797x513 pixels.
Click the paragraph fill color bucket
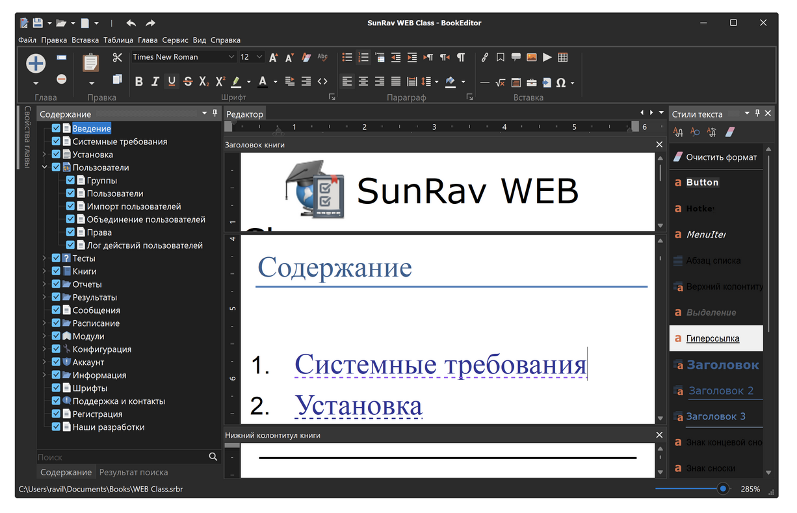pos(450,82)
